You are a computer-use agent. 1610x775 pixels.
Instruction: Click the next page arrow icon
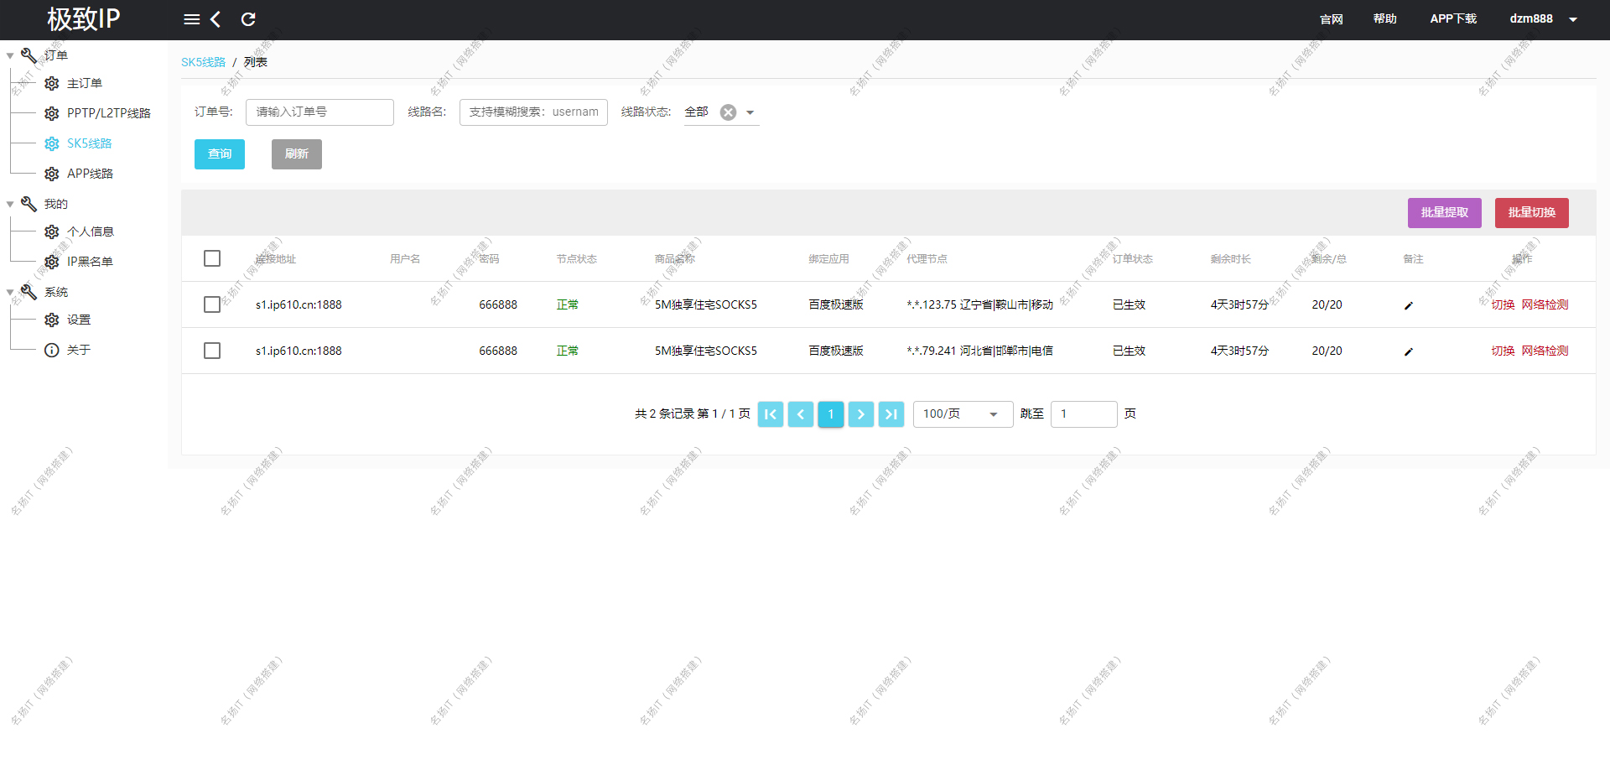(860, 414)
